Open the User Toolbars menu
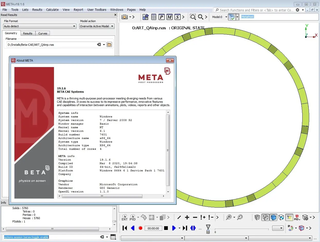 tap(97, 10)
